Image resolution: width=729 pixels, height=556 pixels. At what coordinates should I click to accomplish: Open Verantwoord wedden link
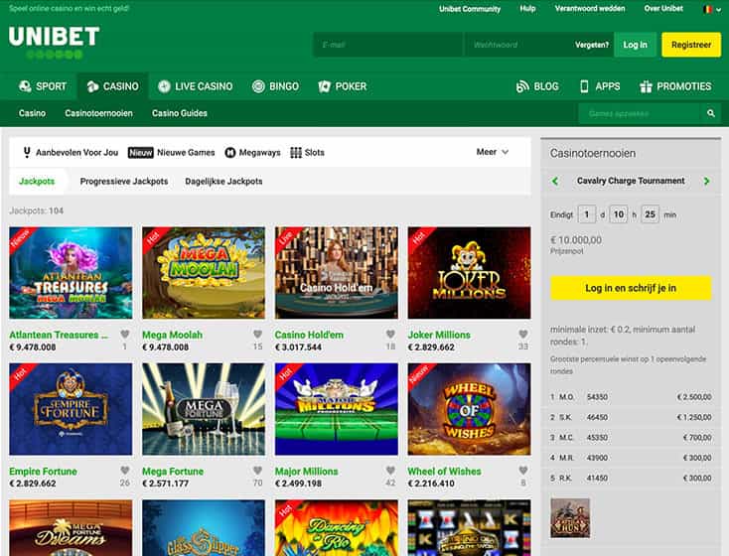(590, 8)
